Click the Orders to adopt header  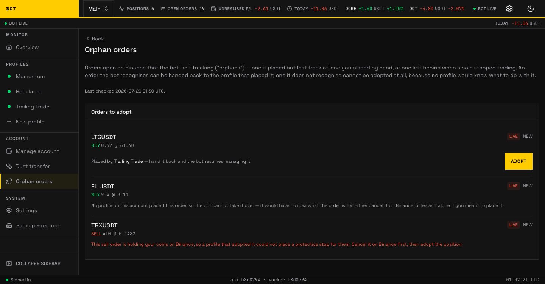click(111, 112)
